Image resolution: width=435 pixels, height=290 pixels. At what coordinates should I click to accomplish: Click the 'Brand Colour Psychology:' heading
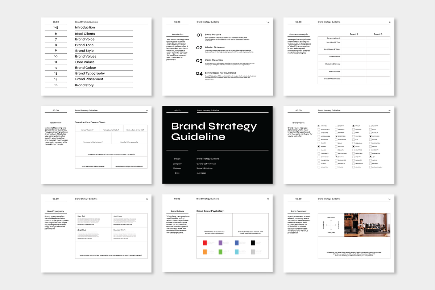coord(210,211)
